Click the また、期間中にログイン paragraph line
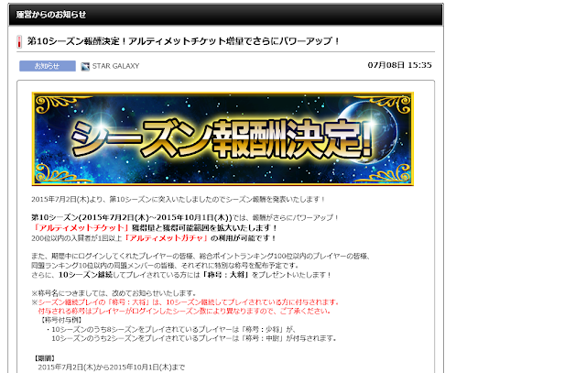This screenshot has width=586, height=373. tap(201, 257)
